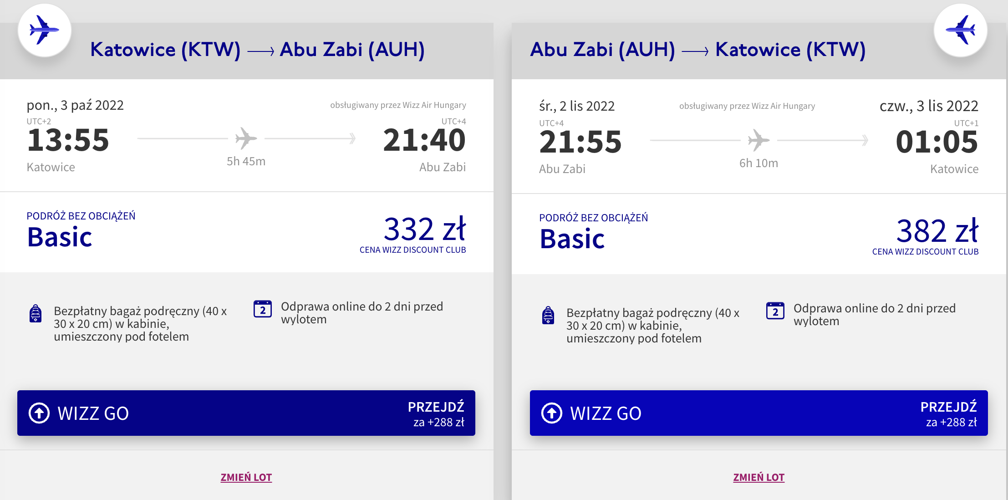Click the 13:55 departure time from Katowice
Viewport: 1008px width, 500px height.
coord(68,140)
